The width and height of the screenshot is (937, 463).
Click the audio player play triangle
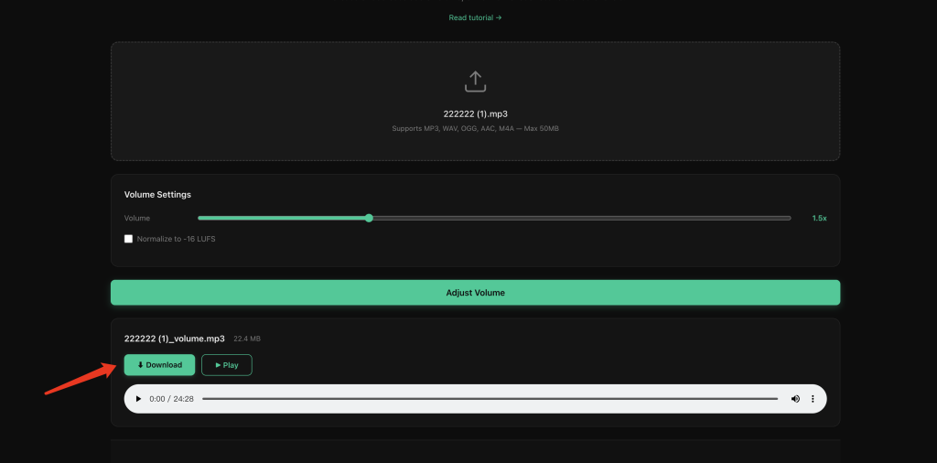click(139, 398)
